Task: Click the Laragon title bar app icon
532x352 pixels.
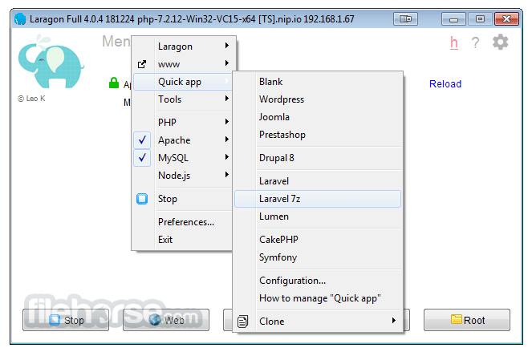Action: 20,19
